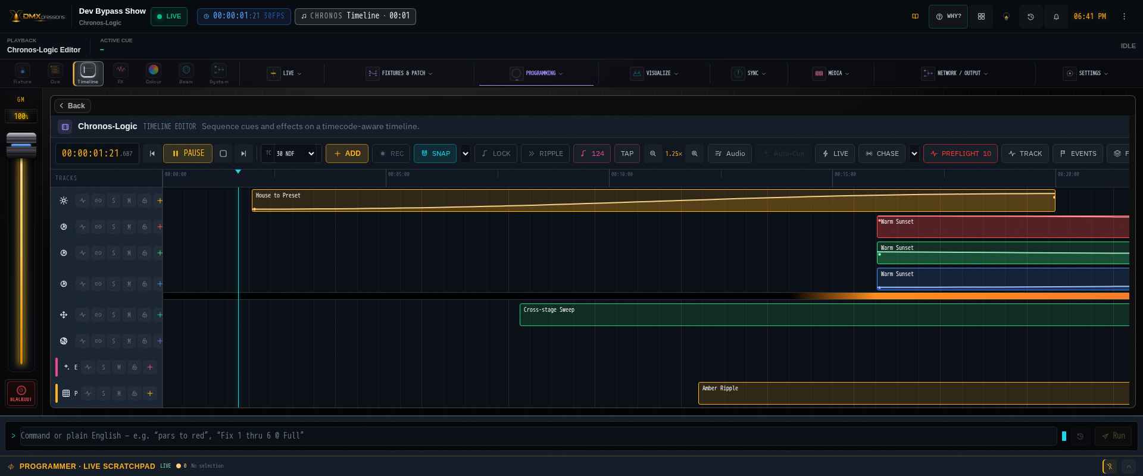Stop timeline playback
1143x476 pixels.
[223, 154]
